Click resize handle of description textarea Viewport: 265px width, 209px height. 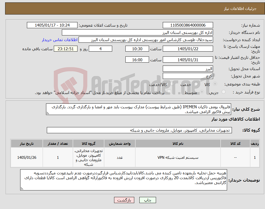pyautogui.click(x=48, y=113)
